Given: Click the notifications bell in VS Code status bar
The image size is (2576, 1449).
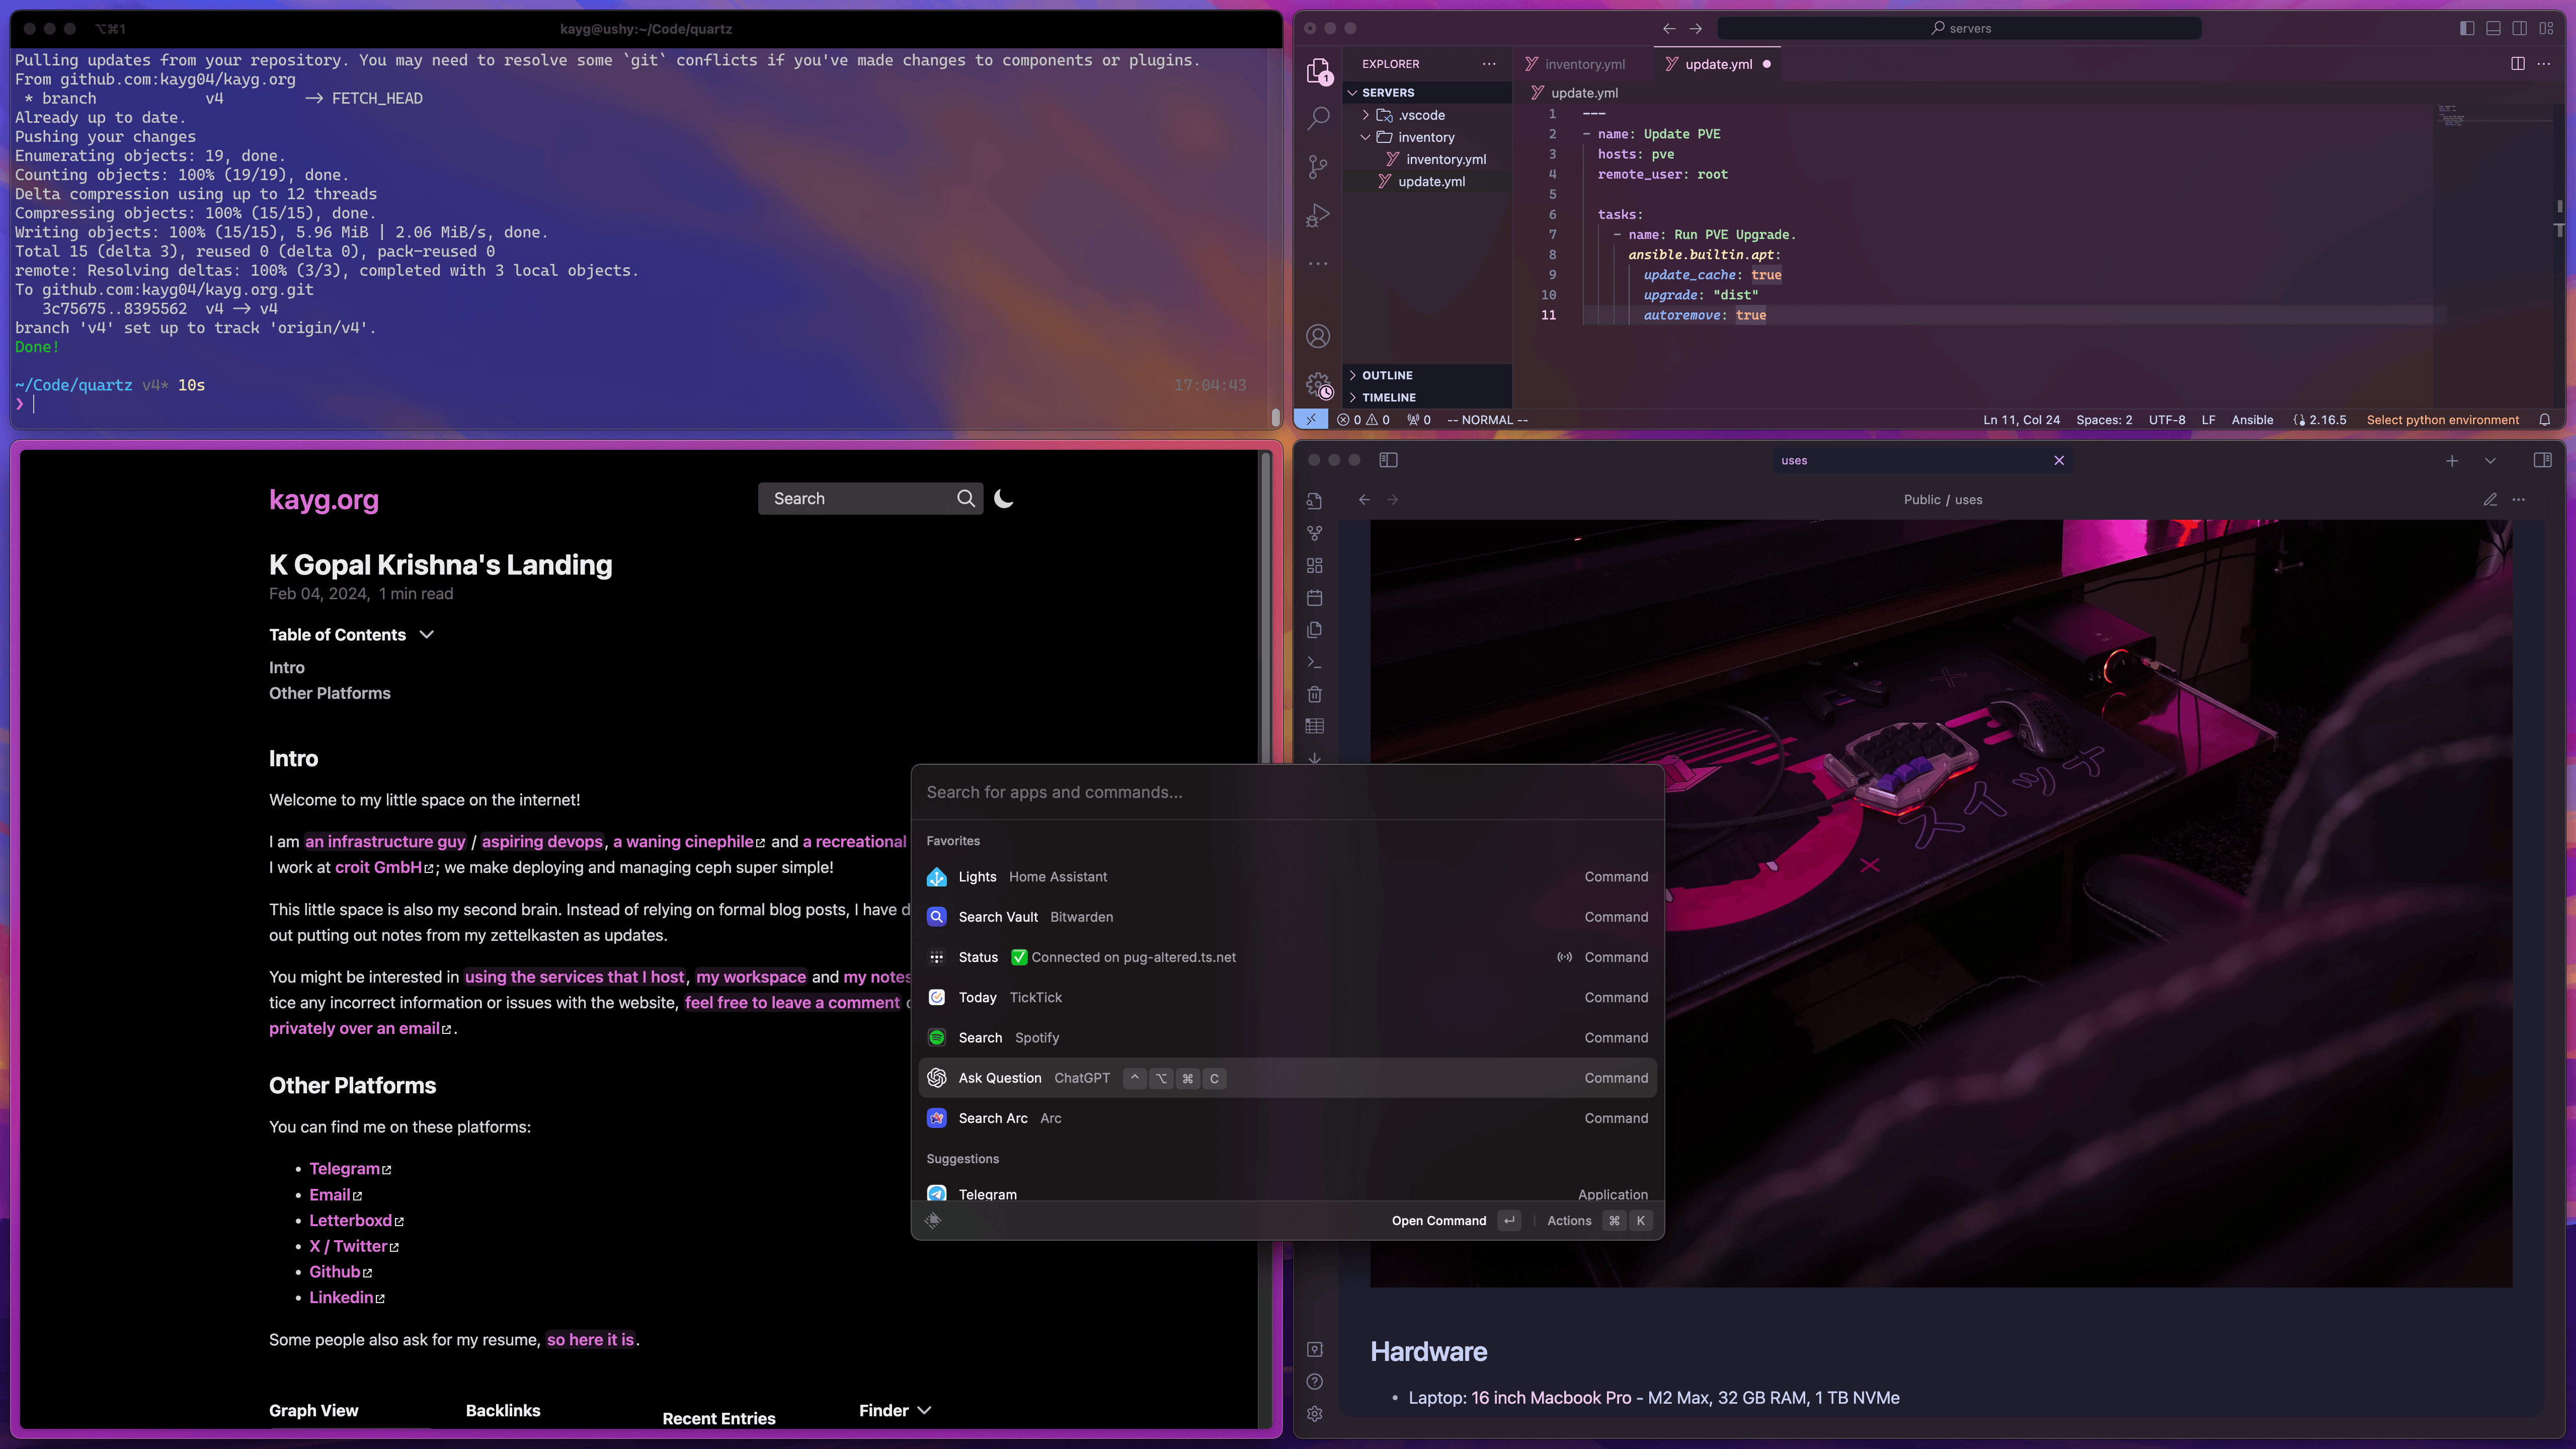Looking at the screenshot, I should pos(2546,419).
